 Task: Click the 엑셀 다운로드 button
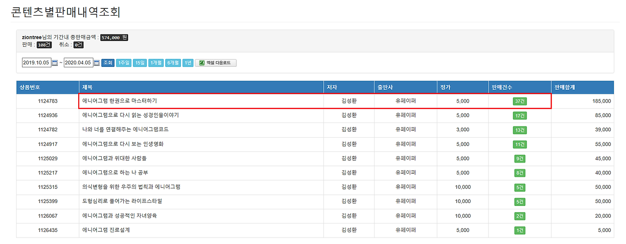[x=216, y=63]
